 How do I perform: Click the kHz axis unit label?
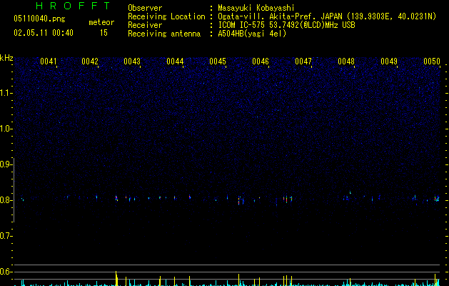[x=6, y=58]
